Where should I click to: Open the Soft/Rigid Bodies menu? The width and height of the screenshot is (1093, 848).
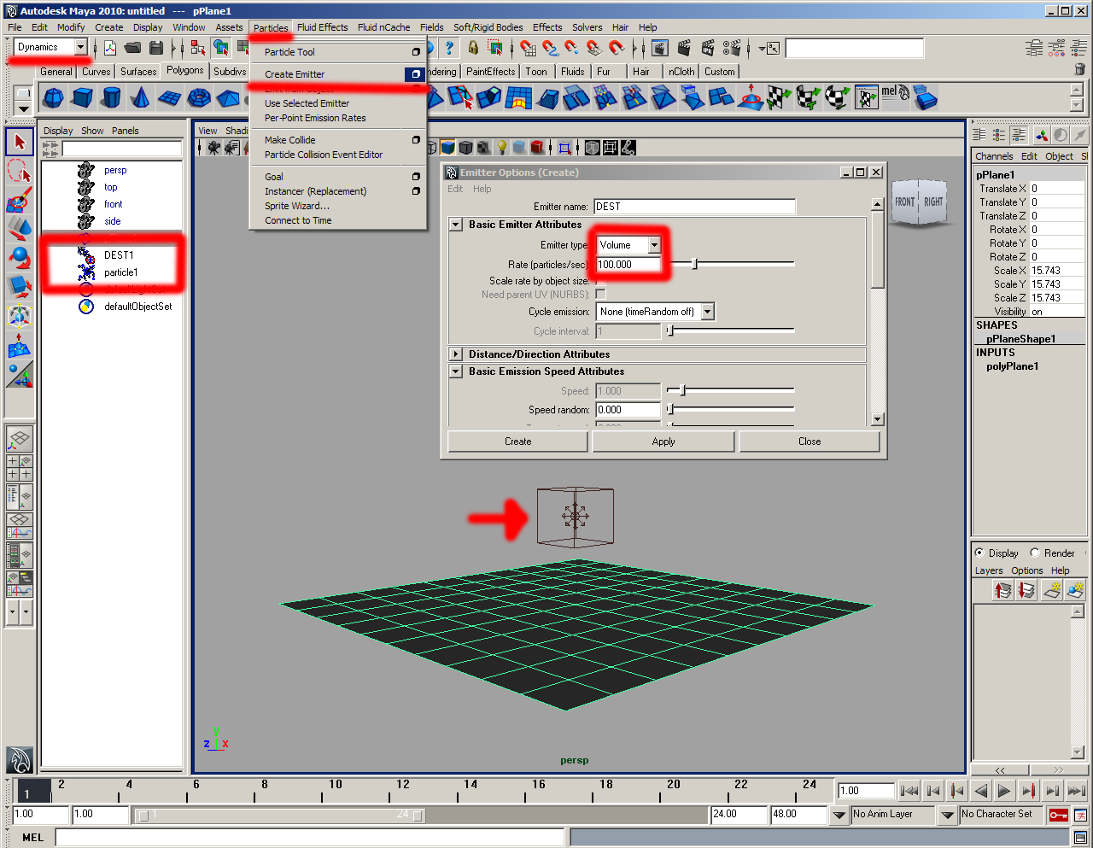click(488, 27)
